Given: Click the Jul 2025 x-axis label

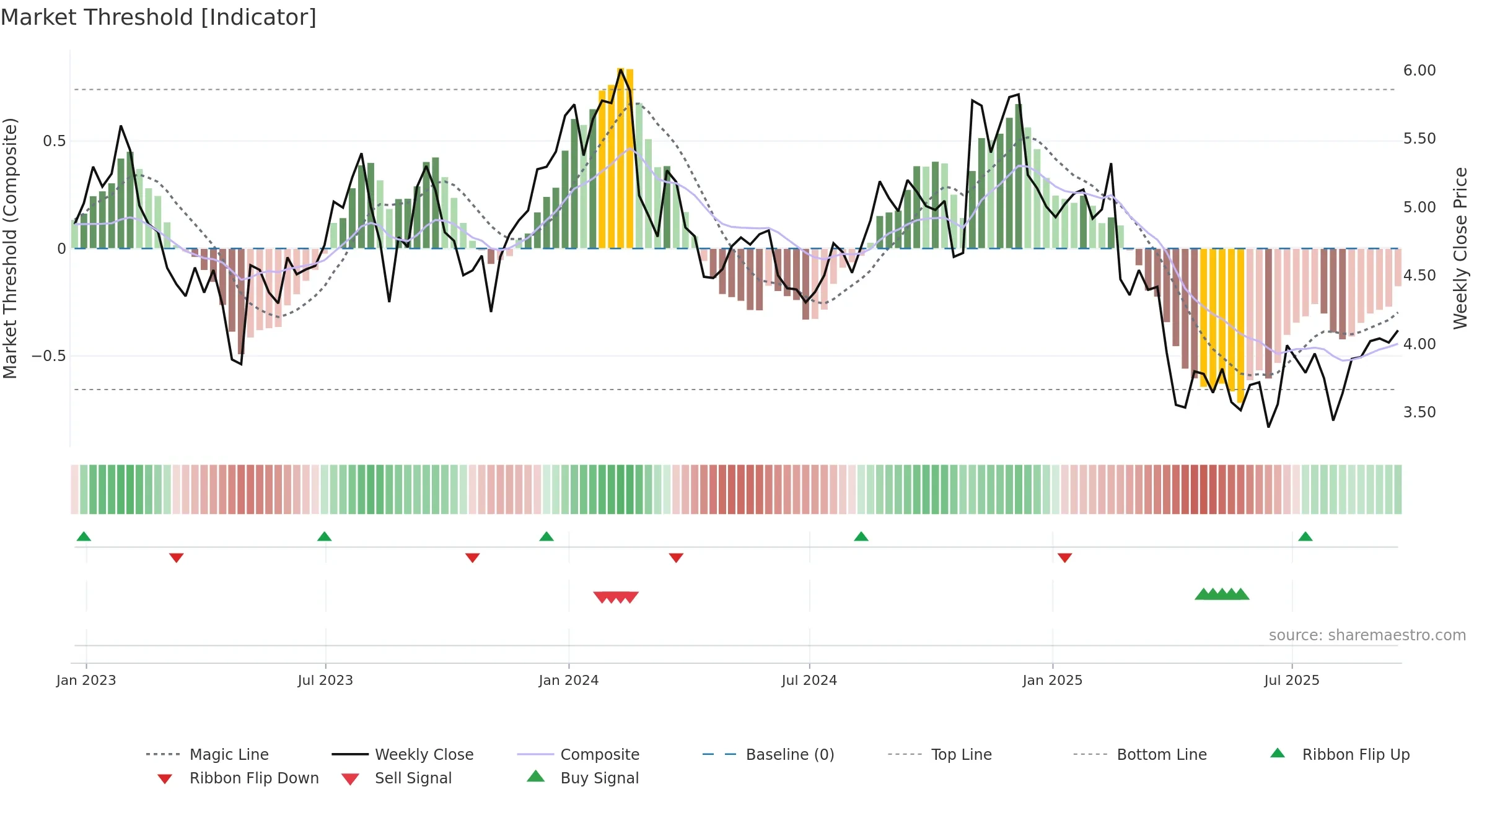Looking at the screenshot, I should point(1292,681).
